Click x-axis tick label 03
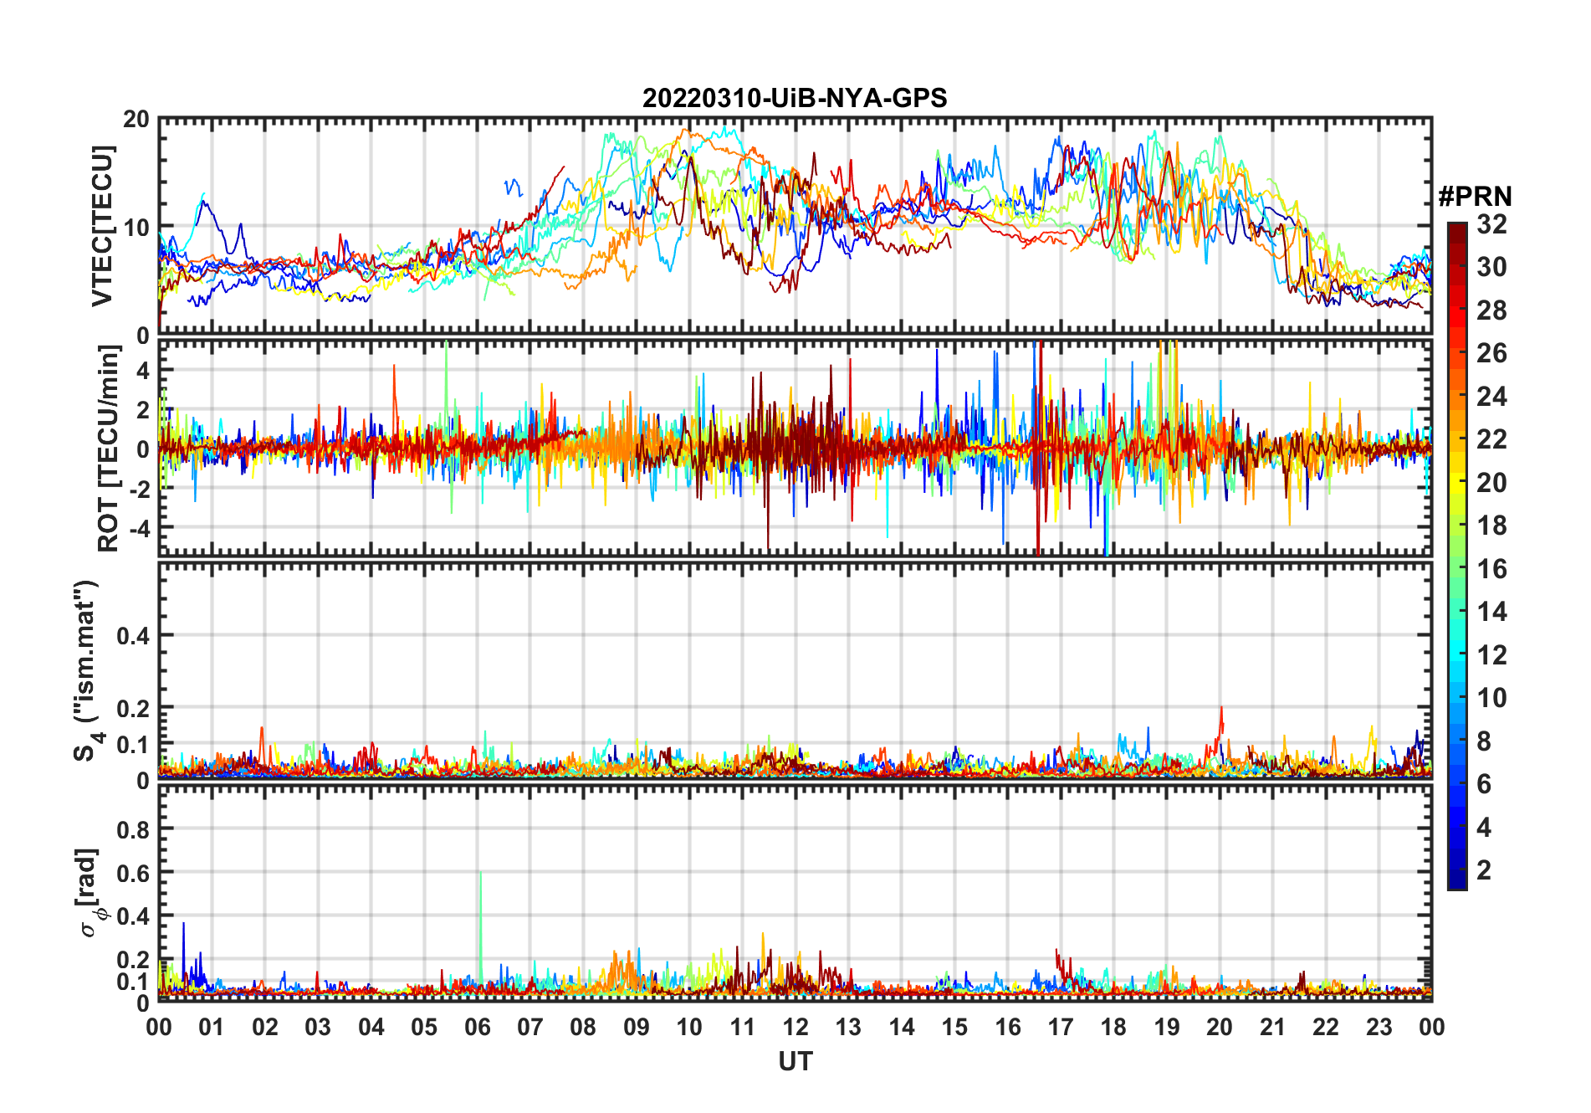 coord(318,1027)
